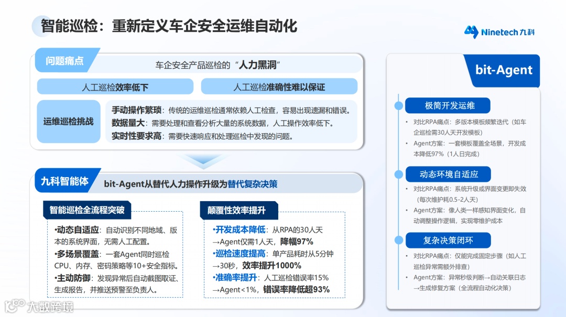Select the slide title 智能巡检：重新定义车企安全运维自动化
This screenshot has height=317, width=566.
point(169,26)
